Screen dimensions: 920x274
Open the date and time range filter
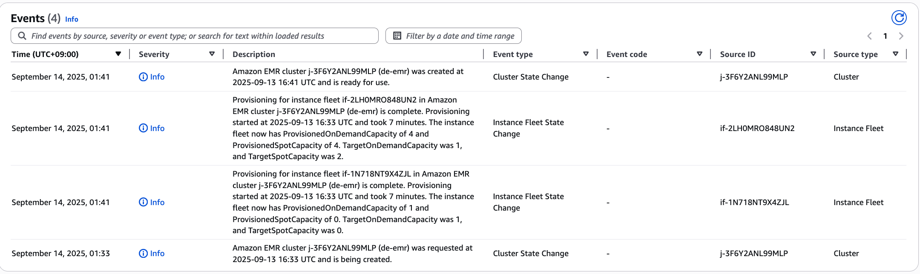pyautogui.click(x=460, y=36)
